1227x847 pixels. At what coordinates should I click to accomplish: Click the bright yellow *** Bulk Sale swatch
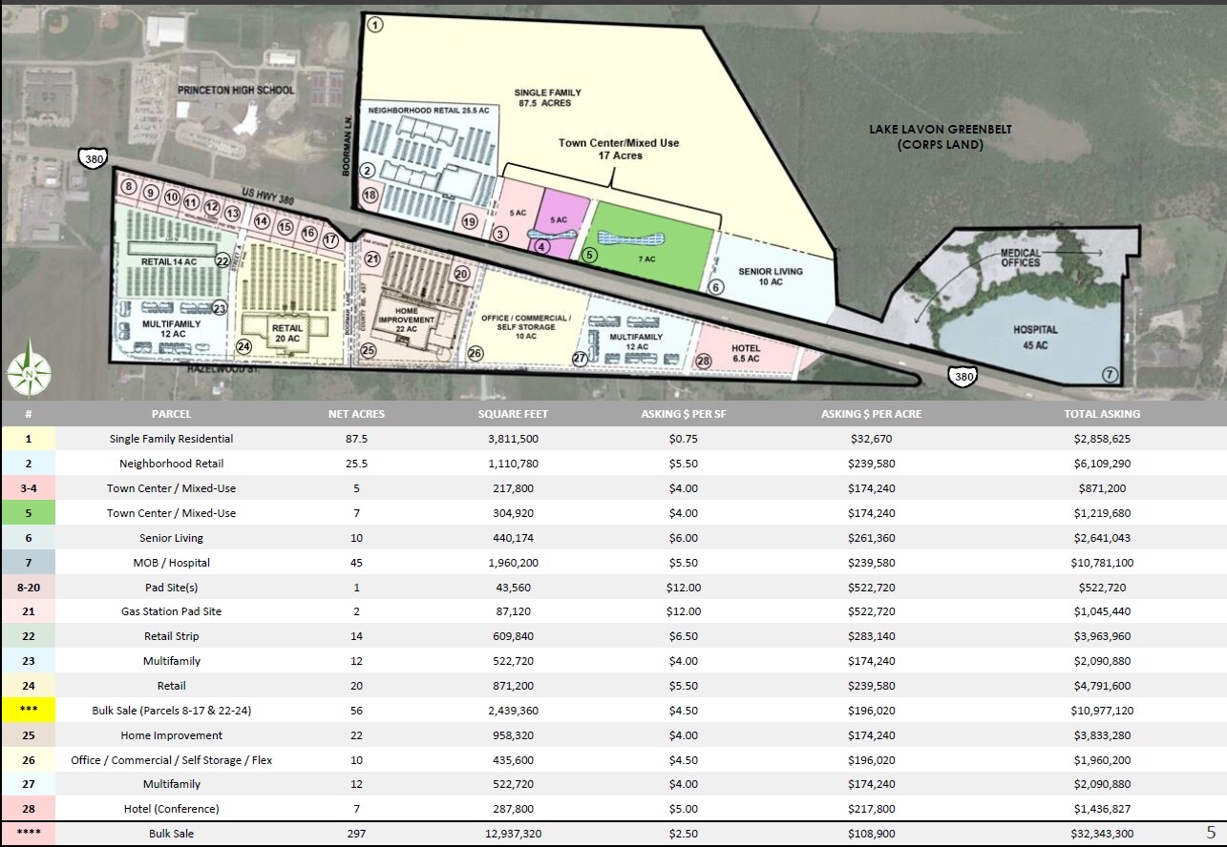click(29, 711)
